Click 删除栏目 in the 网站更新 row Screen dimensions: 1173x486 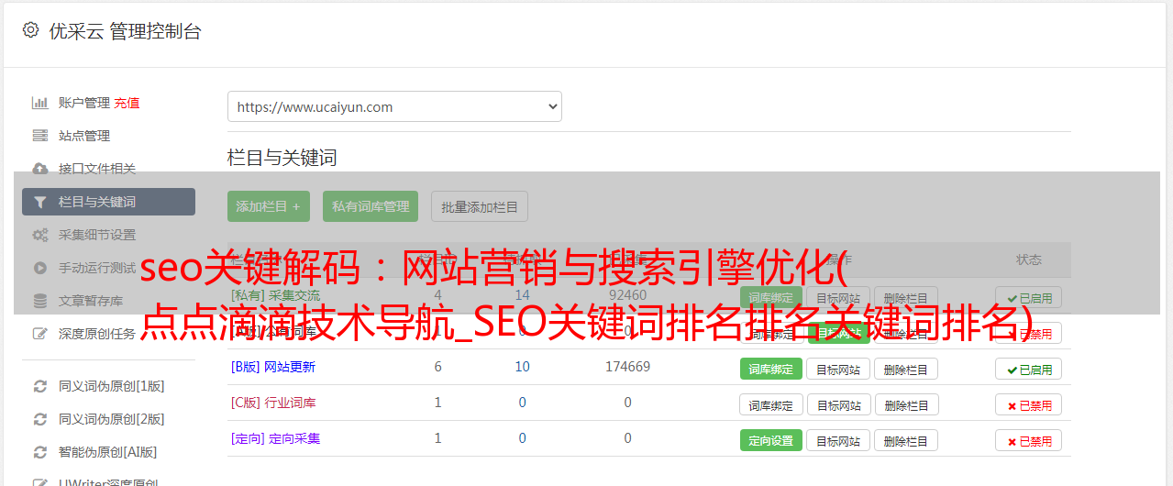906,369
